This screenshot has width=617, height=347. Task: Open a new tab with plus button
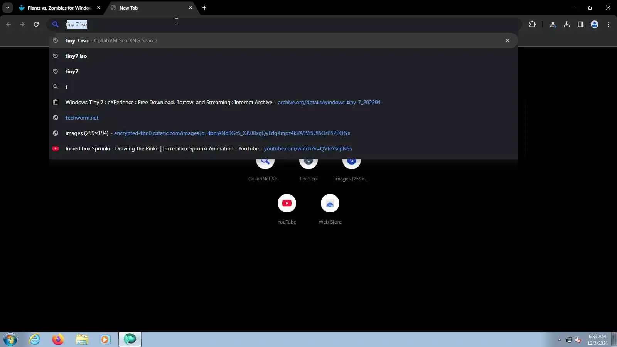coord(204,8)
